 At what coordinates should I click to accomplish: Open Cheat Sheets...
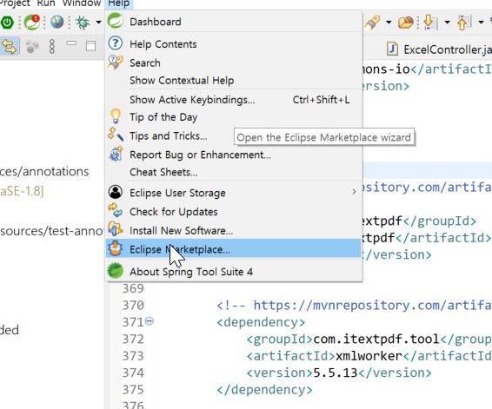[x=234, y=172]
